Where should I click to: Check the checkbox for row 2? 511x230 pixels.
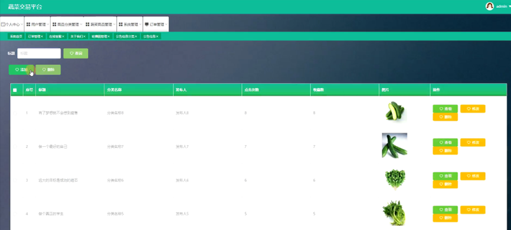[x=15, y=147]
